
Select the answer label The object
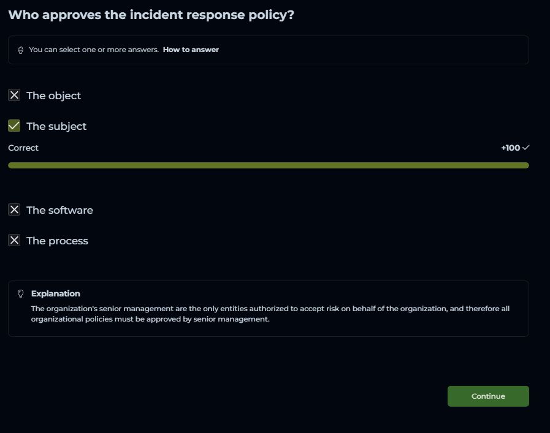point(53,96)
